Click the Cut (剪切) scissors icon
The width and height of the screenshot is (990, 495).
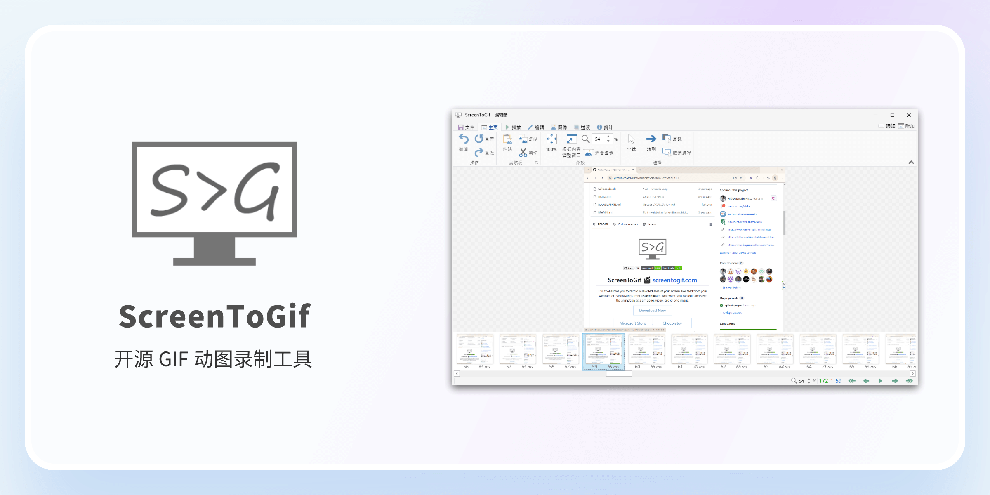point(523,153)
